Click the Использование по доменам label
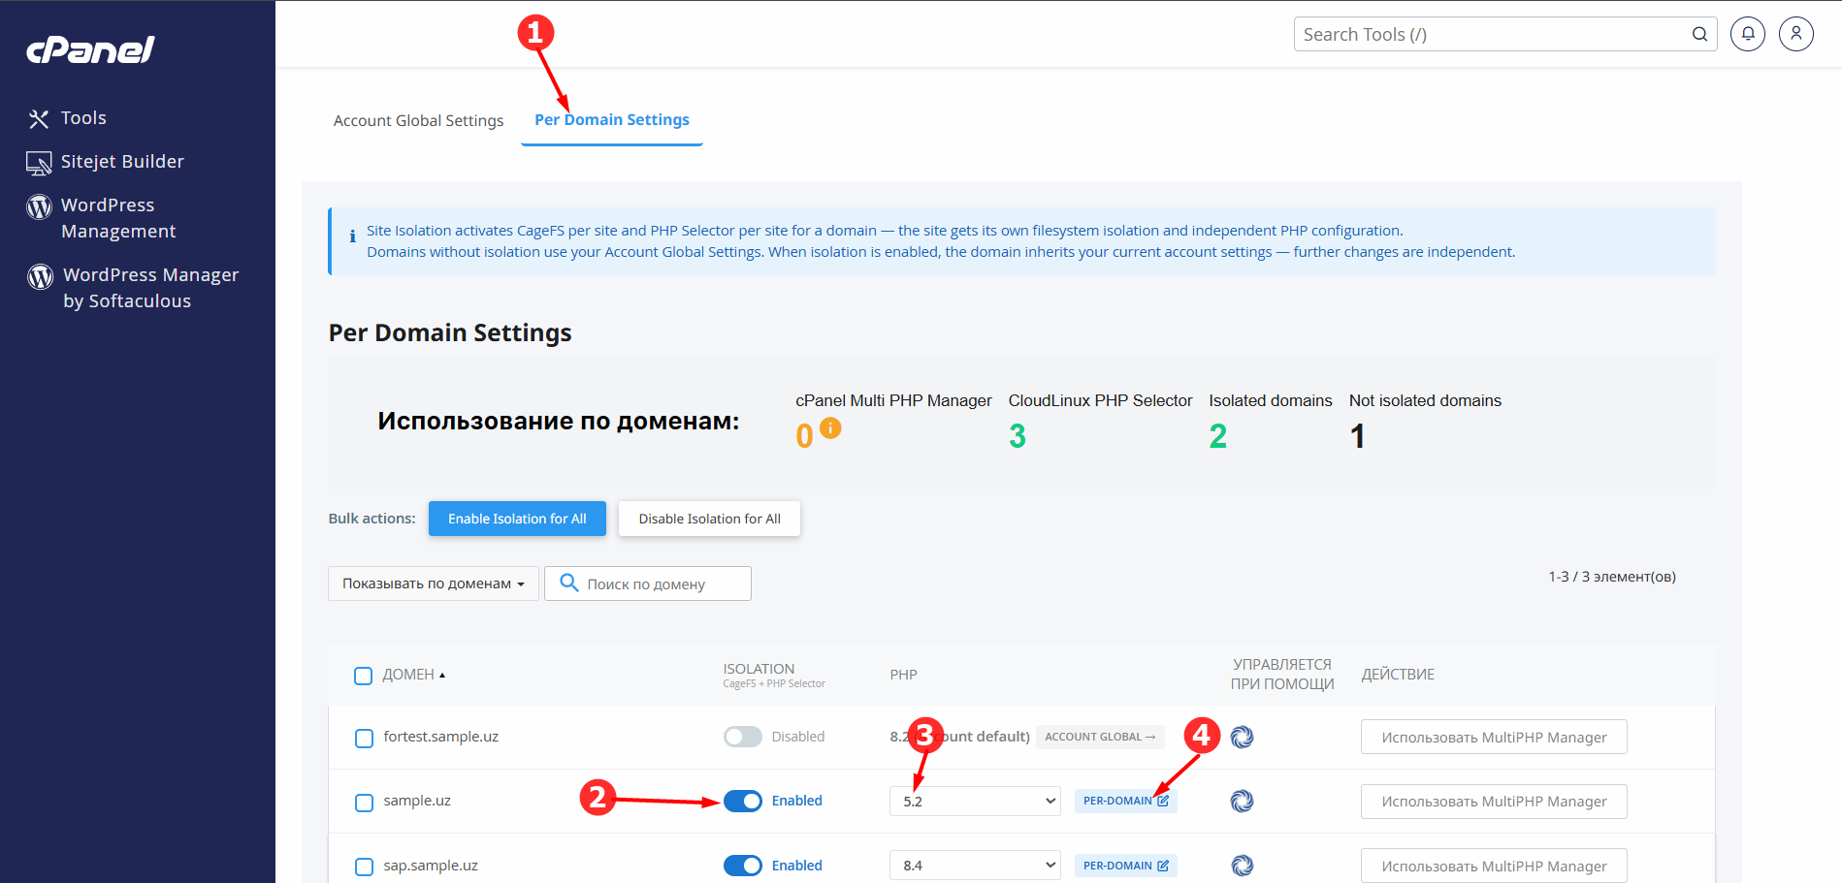 pos(559,421)
